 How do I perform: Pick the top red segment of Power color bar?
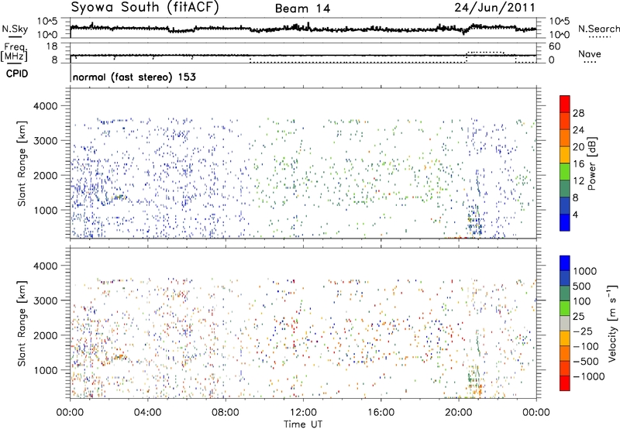click(x=565, y=104)
